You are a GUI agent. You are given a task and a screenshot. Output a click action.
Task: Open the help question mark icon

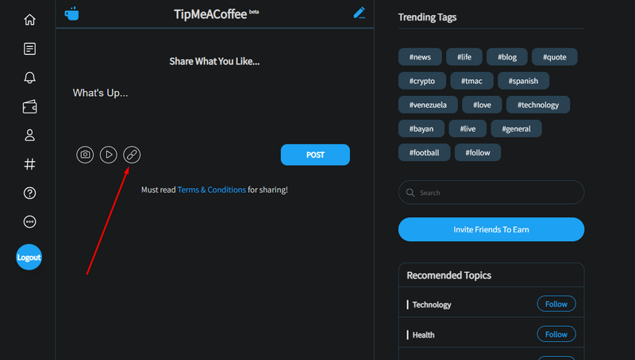click(29, 193)
